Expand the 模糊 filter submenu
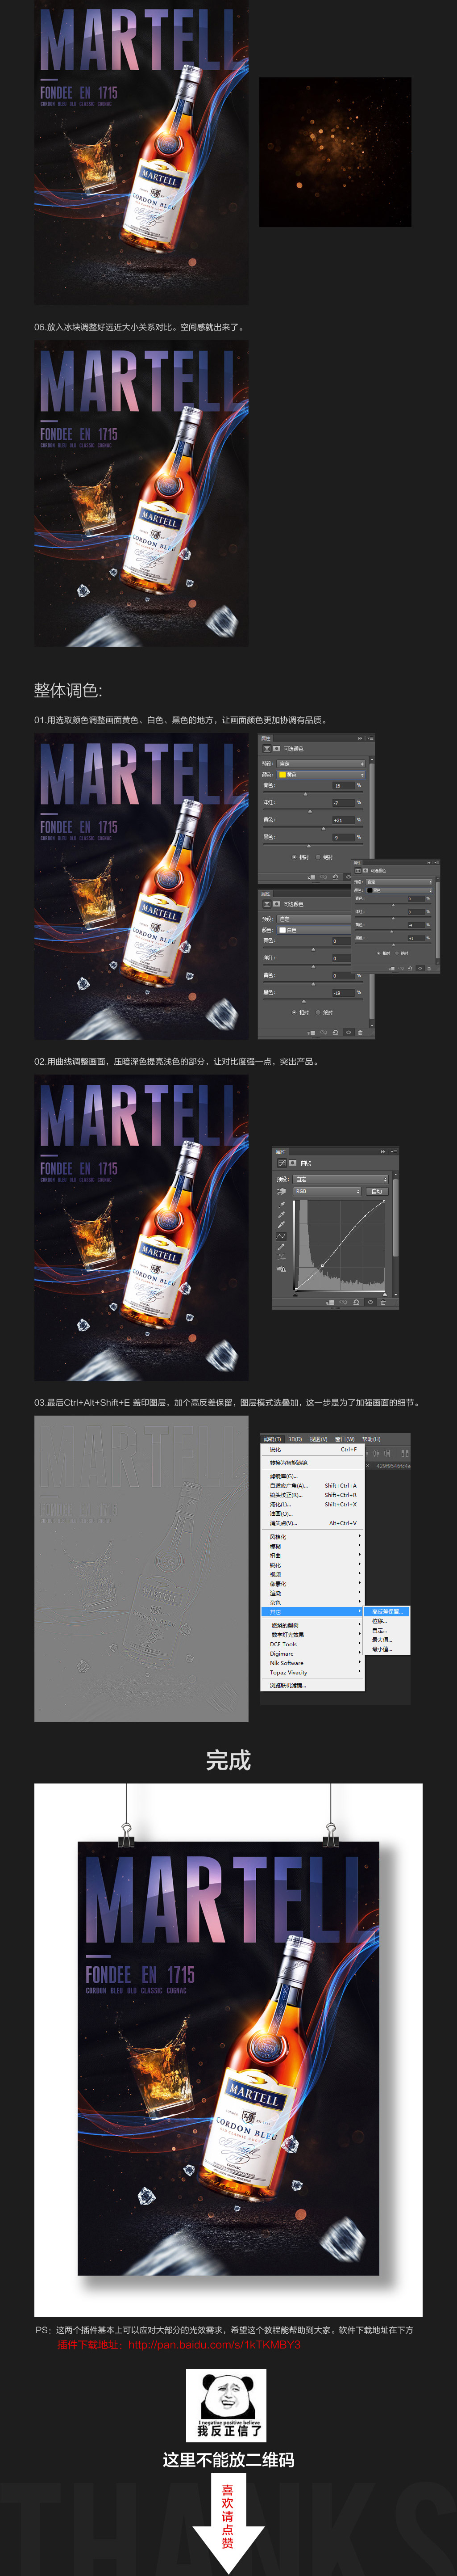Screen dimensions: 457x2576 (313, 1546)
